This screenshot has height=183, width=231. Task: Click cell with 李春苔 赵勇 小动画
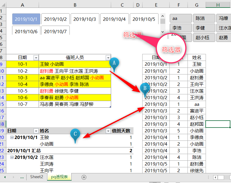click(x=75, y=98)
